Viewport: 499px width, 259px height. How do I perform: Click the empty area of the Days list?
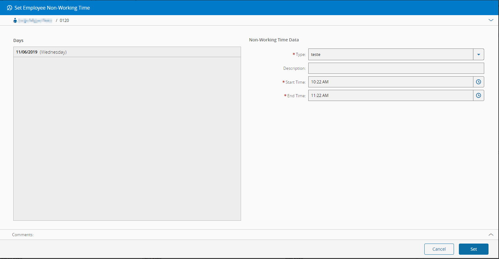127,139
